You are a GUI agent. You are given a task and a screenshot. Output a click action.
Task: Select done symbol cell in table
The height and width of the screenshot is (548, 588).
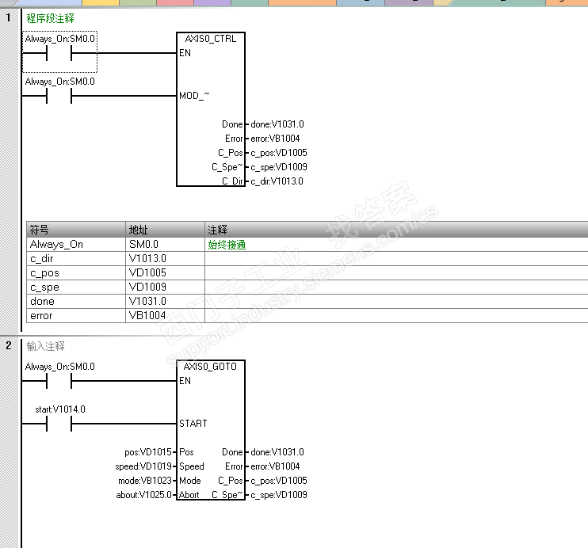[x=76, y=302]
